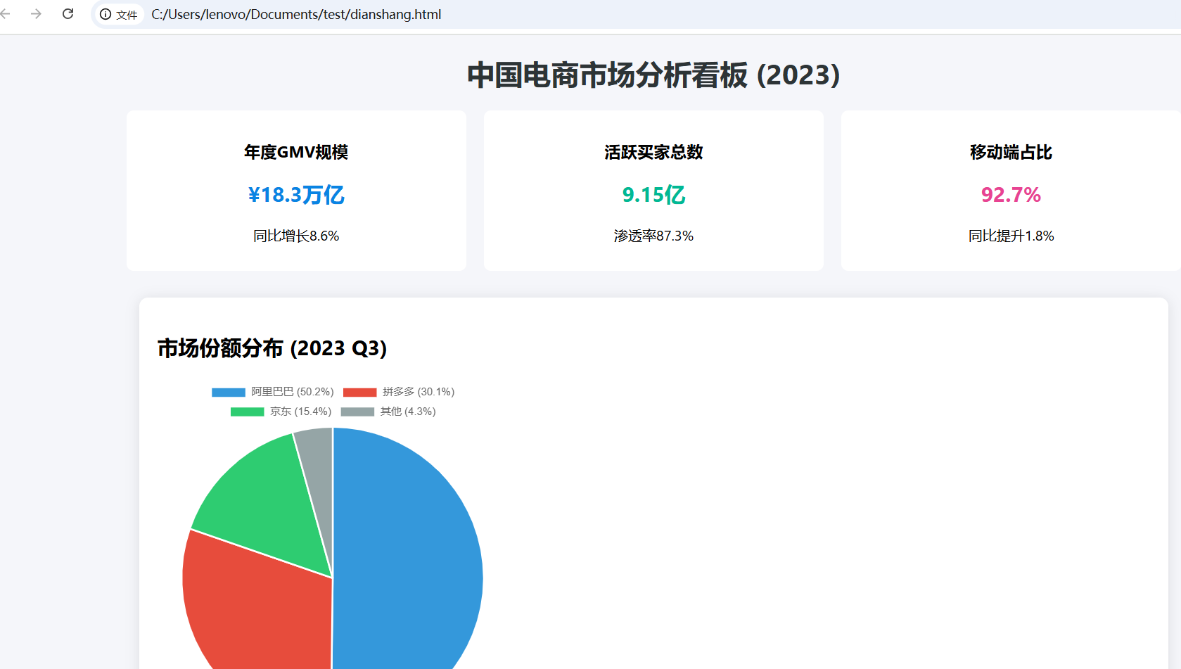Click the gray 其他 legend color box

pyautogui.click(x=358, y=412)
